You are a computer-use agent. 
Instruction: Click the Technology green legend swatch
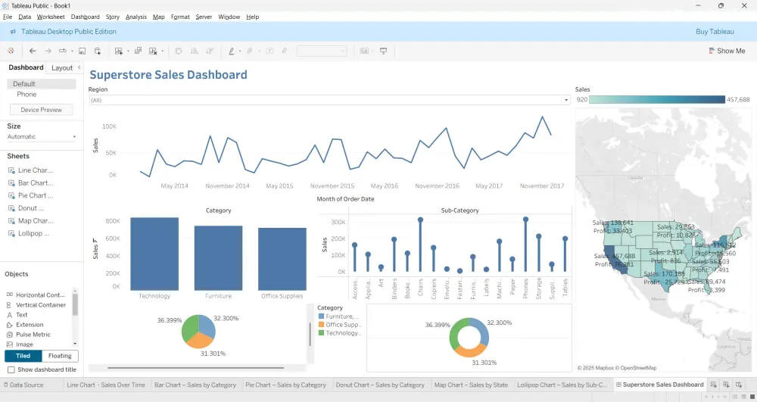click(321, 333)
